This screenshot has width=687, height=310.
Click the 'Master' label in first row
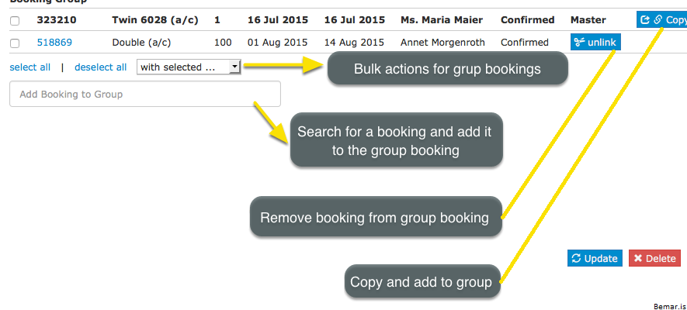tap(588, 20)
